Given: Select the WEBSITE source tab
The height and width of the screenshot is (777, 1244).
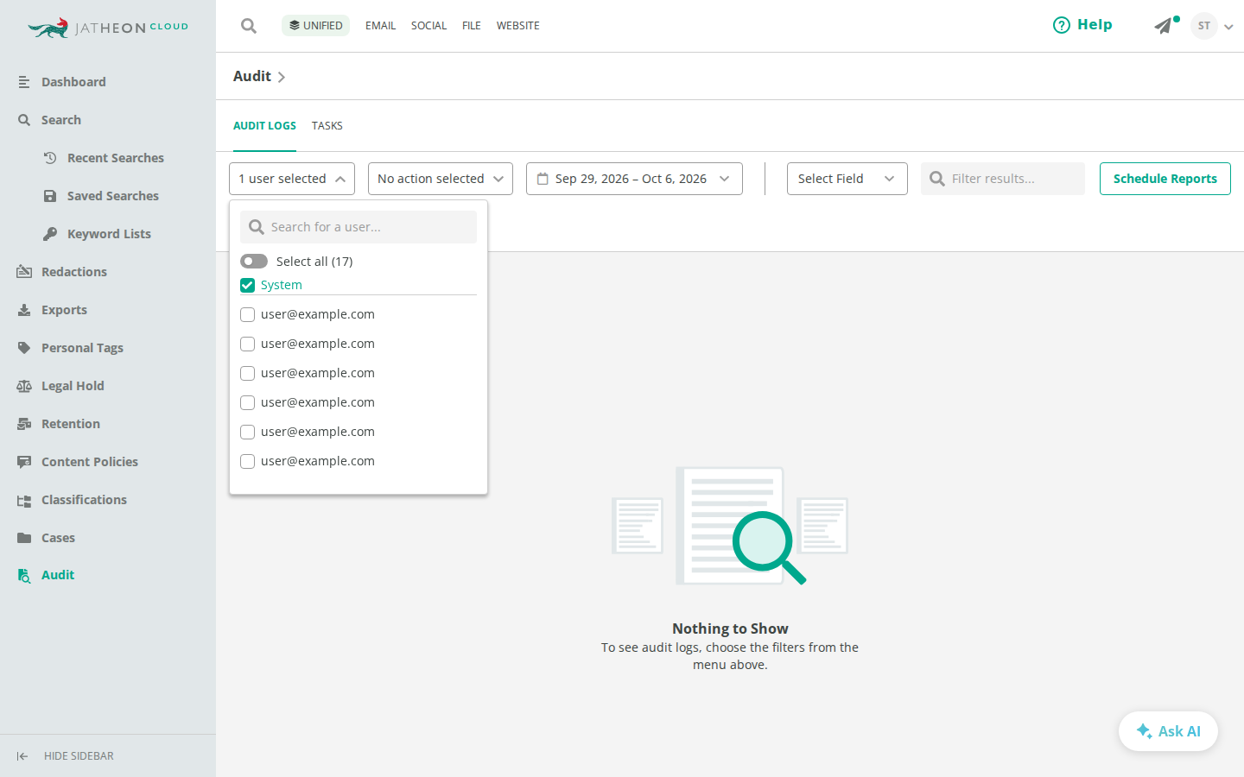Looking at the screenshot, I should pyautogui.click(x=518, y=26).
